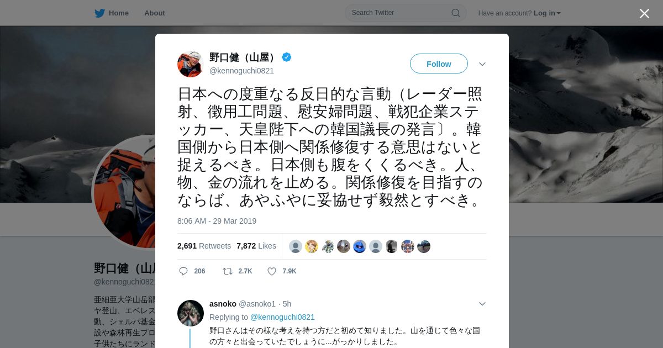Viewport: 663px width, 348px height.
Task: Follow the account with the Follow button
Action: pos(439,64)
